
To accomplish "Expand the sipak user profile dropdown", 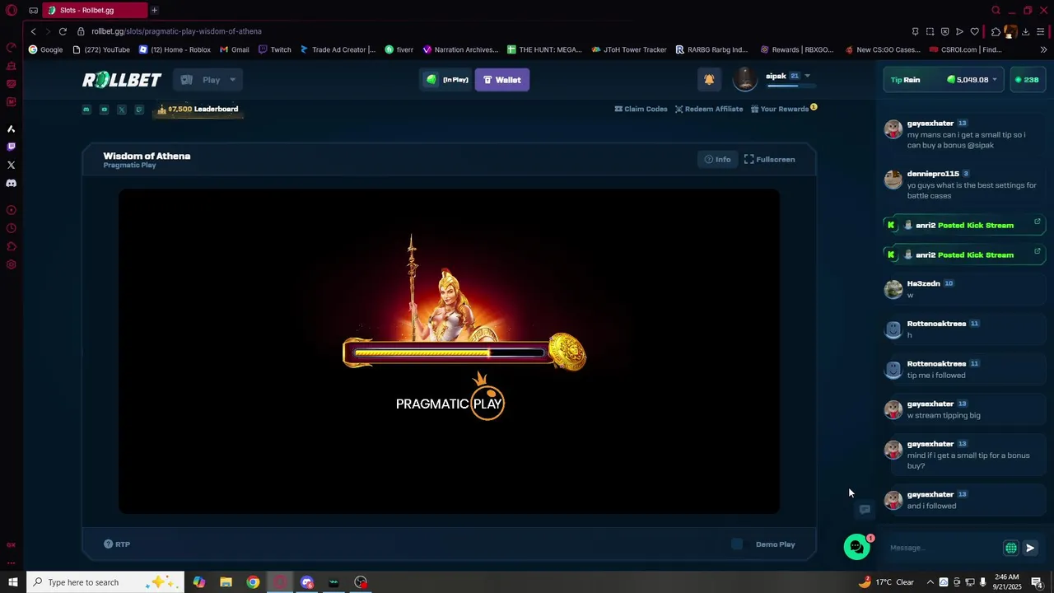I will [x=807, y=76].
